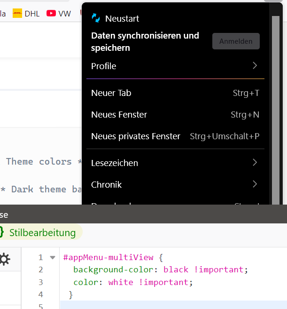Open the DHL bookmark icon
The width and height of the screenshot is (287, 309).
click(17, 14)
